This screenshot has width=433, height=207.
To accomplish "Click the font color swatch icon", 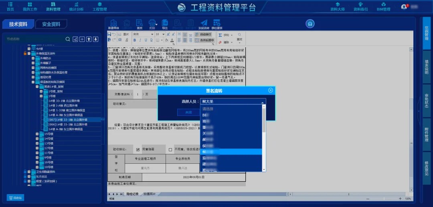I will pos(172,40).
